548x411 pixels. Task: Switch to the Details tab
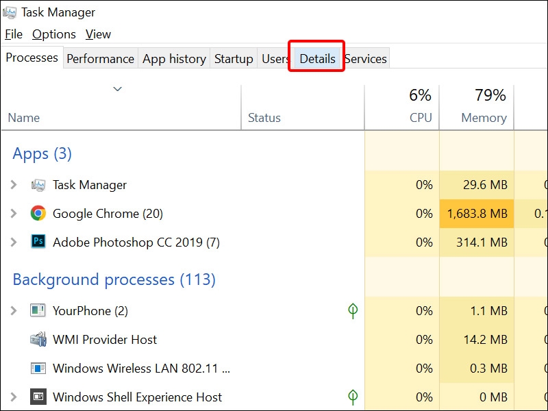point(317,59)
